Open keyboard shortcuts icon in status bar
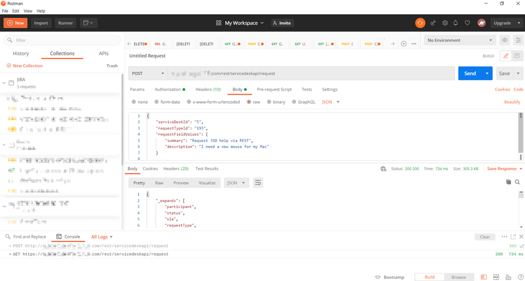Image resolution: width=525 pixels, height=281 pixels. (509, 277)
